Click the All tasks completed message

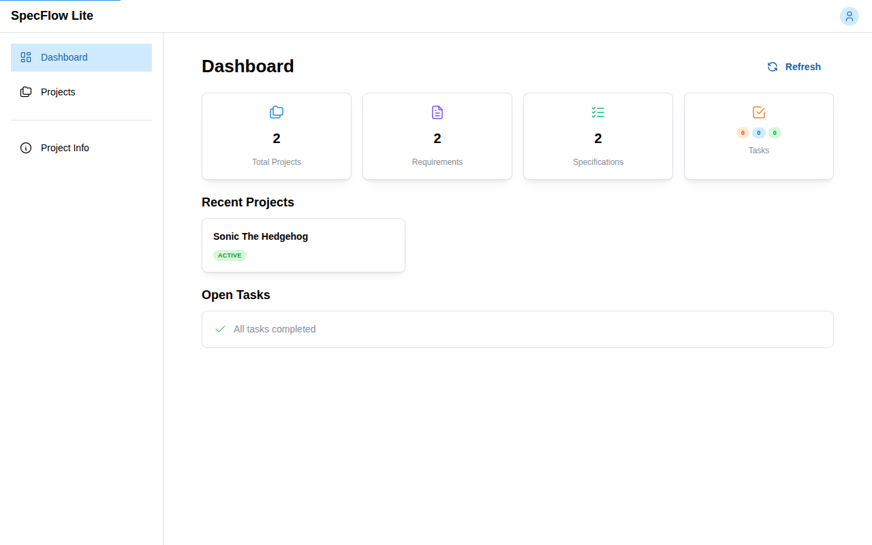coord(275,329)
